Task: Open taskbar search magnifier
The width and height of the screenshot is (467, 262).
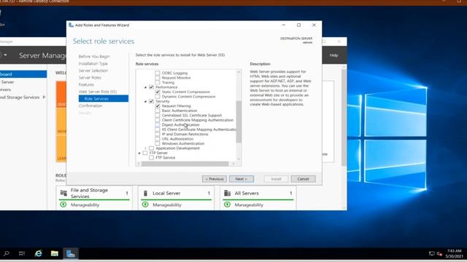Action: pyautogui.click(x=7, y=253)
